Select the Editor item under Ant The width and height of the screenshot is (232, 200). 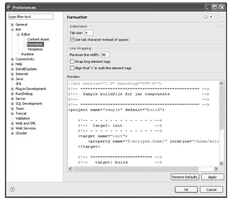tap(26, 34)
